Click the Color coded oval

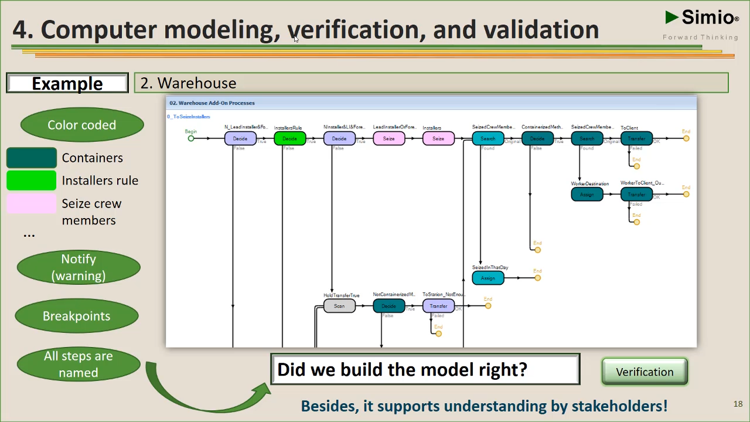(82, 125)
